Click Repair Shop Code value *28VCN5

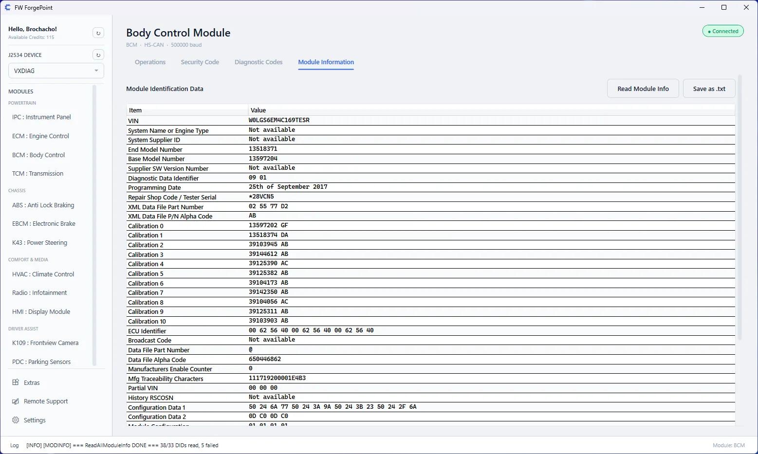coord(261,197)
